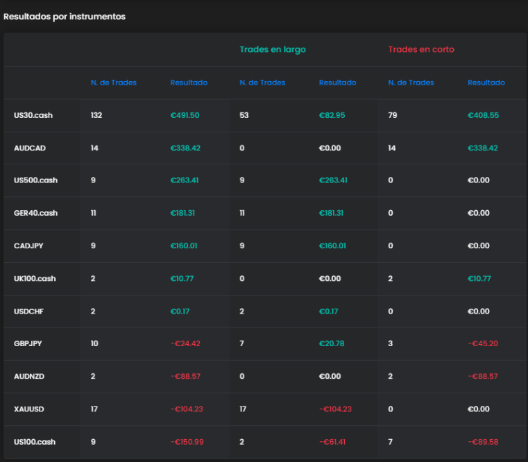Image resolution: width=528 pixels, height=462 pixels.
Task: Open the GBPJPY instrument row label
Action: 28,343
